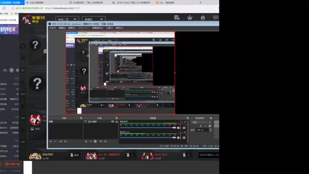Mute the microphone/Aux speaker icon
Viewport: 309px width, 174px height.
pyautogui.click(x=179, y=138)
